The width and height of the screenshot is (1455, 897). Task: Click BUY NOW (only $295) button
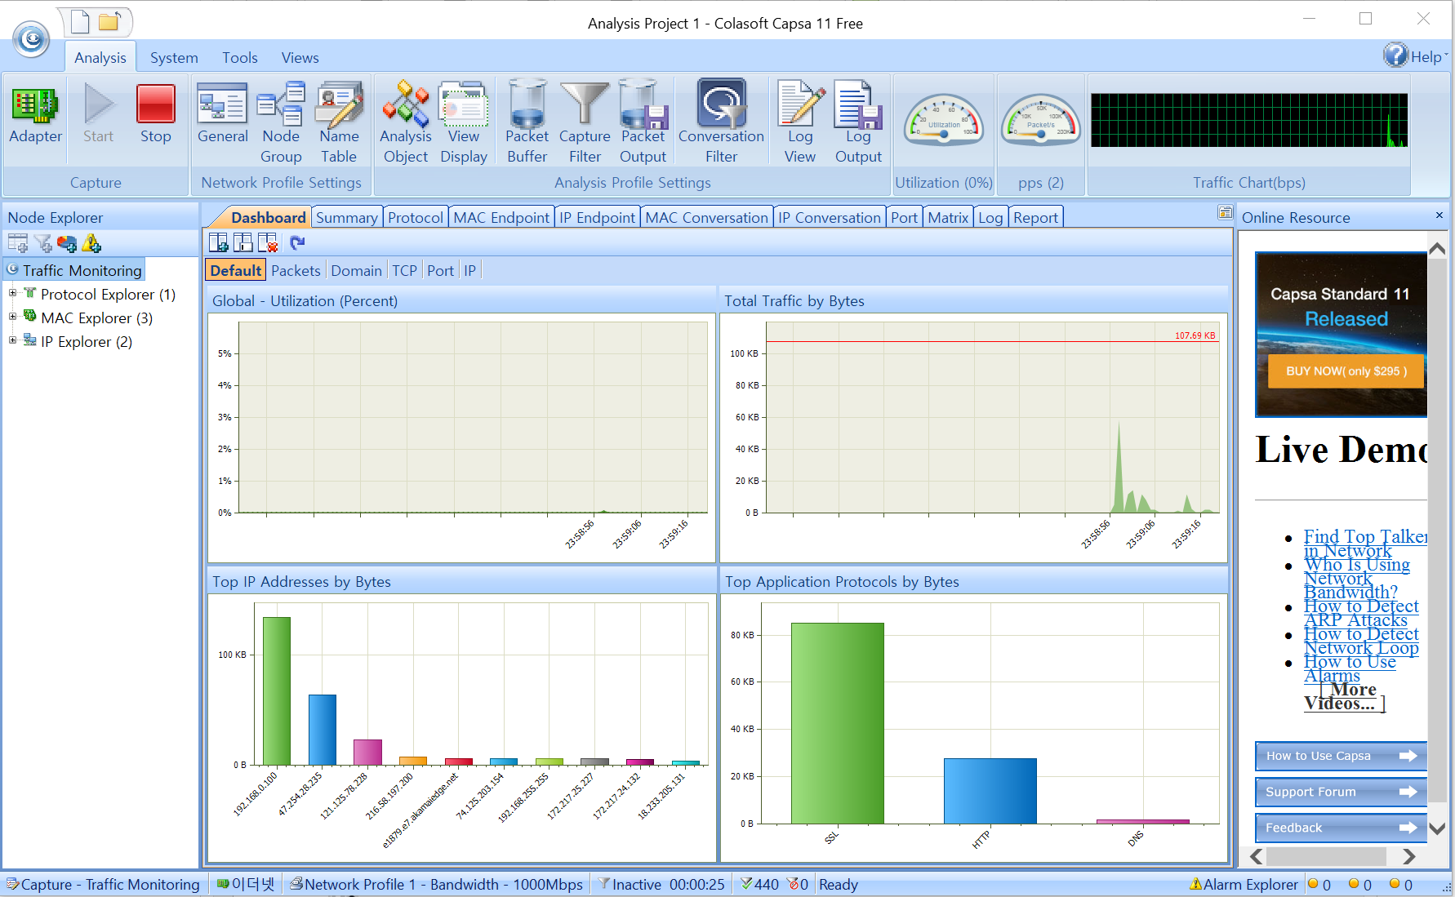click(x=1346, y=371)
